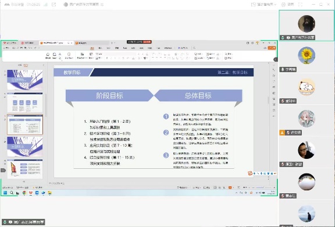Select the highlighted Home ribbon tab
This screenshot has height=227, width=335.
coord(92,48)
